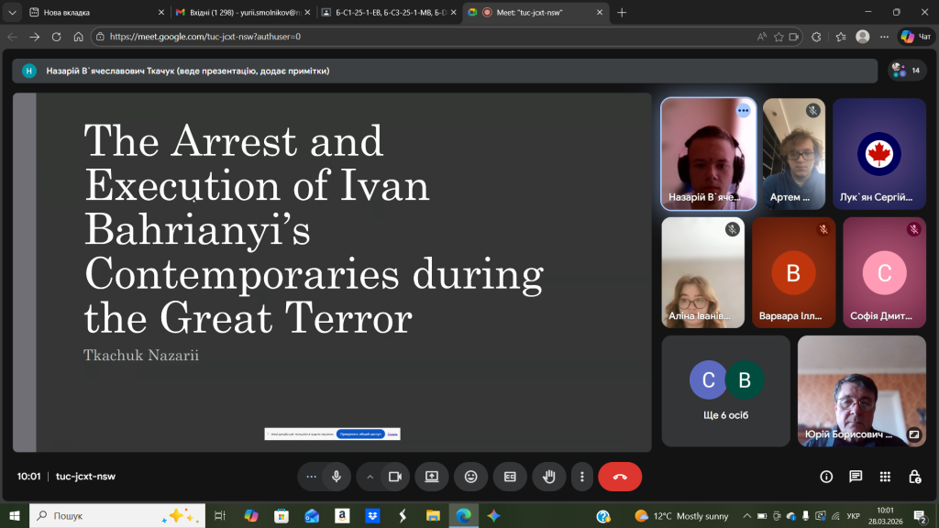Show the participant list with 14 people
939x528 pixels.
907,71
